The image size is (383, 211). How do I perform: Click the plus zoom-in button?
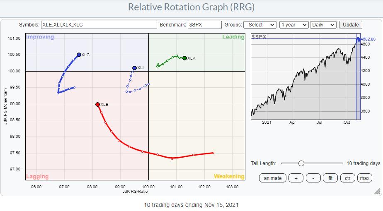coord(296,178)
